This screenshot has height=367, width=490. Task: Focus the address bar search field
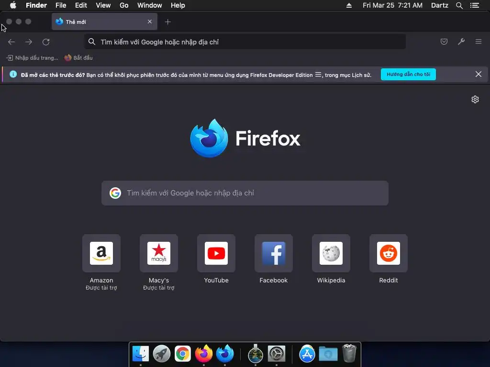click(x=245, y=42)
